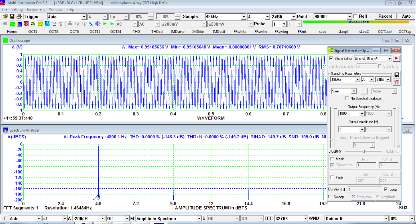Open the Window menu
416x224 pixels.
tap(55, 9)
